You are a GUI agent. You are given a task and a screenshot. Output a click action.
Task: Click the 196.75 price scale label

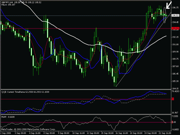tap(175, 8)
